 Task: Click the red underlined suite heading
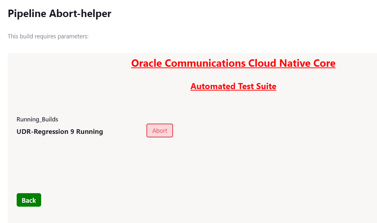(233, 86)
